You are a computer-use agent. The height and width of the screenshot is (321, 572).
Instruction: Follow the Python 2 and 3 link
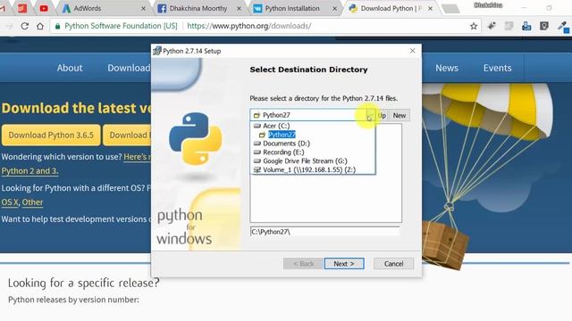[x=29, y=171]
